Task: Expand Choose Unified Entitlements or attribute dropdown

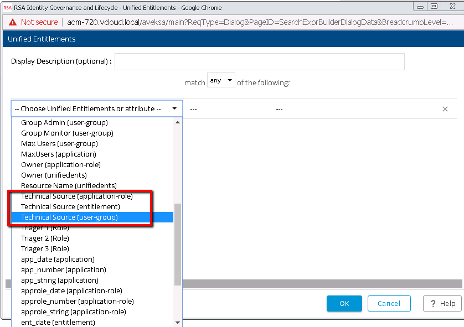Action: click(97, 108)
